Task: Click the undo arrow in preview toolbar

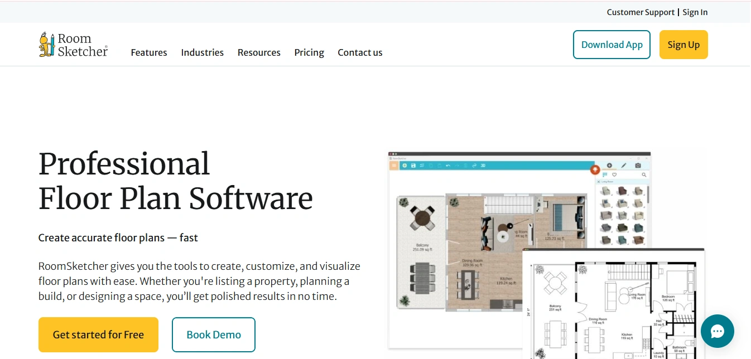Action: (x=448, y=166)
